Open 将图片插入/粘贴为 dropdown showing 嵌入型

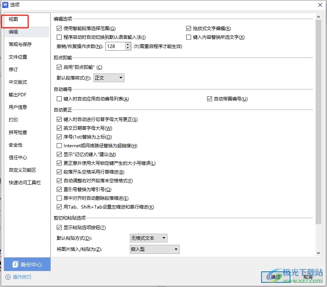(x=155, y=249)
